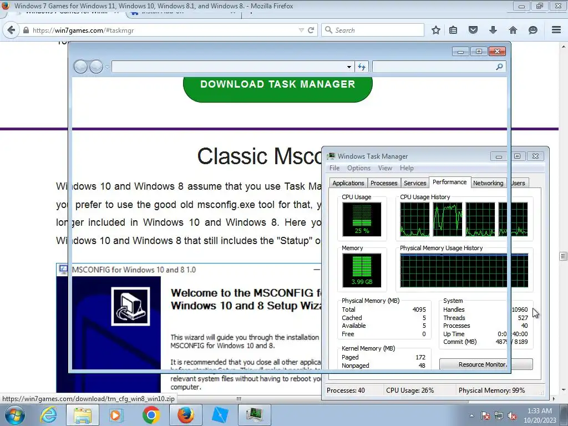This screenshot has height=426, width=568.
Task: Open Firefox downloads arrow
Action: pos(493,30)
